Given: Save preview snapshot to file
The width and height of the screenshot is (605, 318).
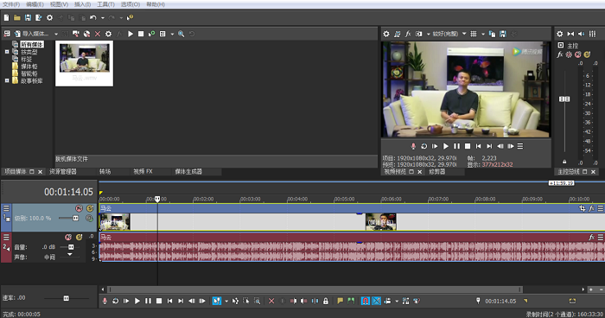Looking at the screenshot, I should 503,34.
